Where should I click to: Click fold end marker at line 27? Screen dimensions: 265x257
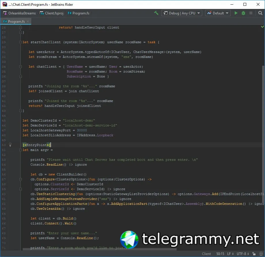(x=20, y=32)
